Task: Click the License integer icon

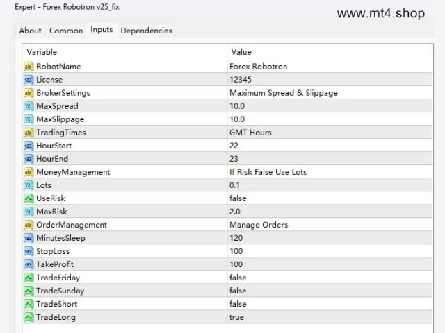Action: [29, 80]
